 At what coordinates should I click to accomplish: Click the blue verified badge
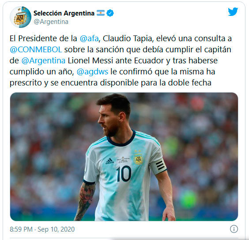(x=110, y=13)
